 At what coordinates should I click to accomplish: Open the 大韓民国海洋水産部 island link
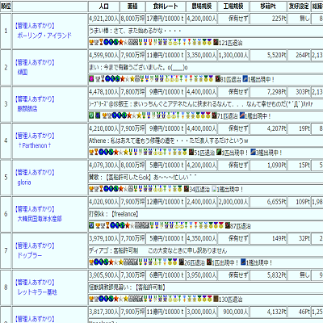(40, 219)
